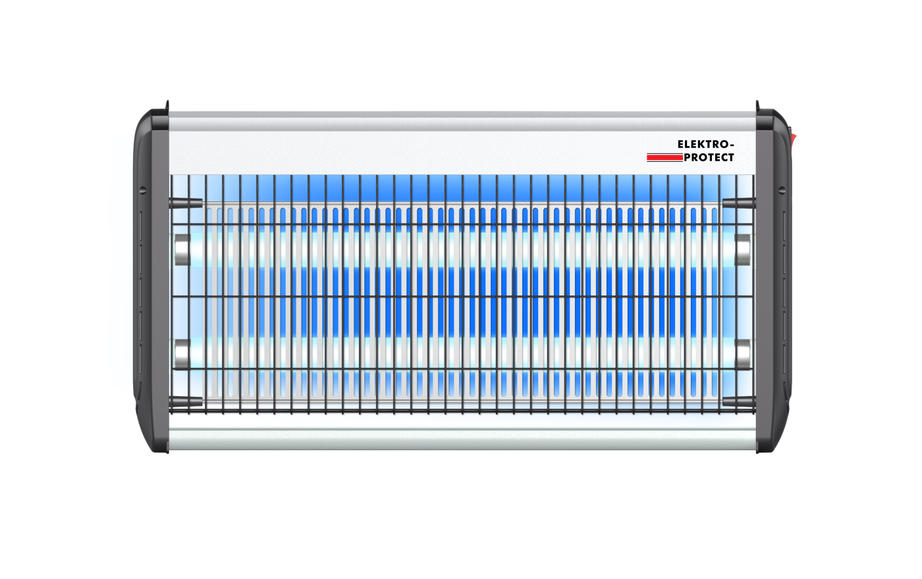Viewport: 922px width, 579px height.
Task: Select the left dark gray end cap
Action: (x=150, y=283)
